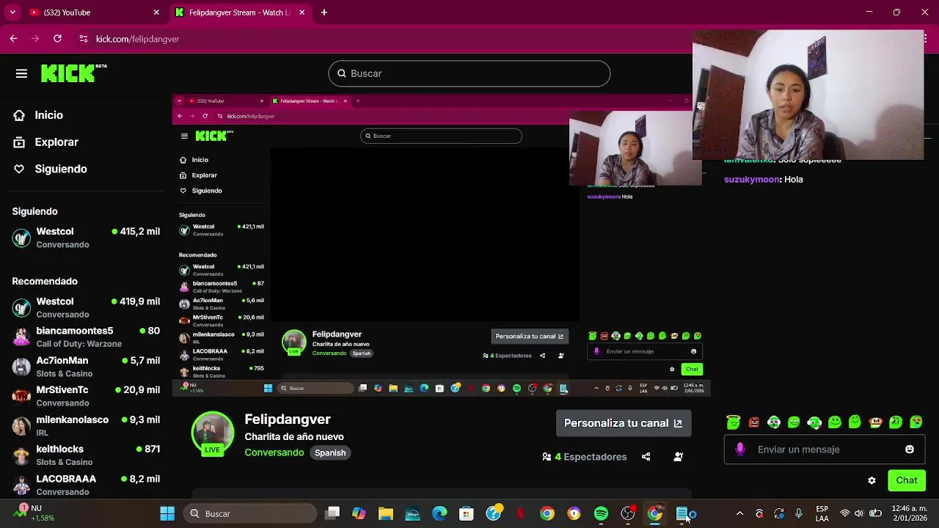Viewport: 939px width, 528px height.
Task: Open the browser tab search dropdown
Action: coord(12,12)
